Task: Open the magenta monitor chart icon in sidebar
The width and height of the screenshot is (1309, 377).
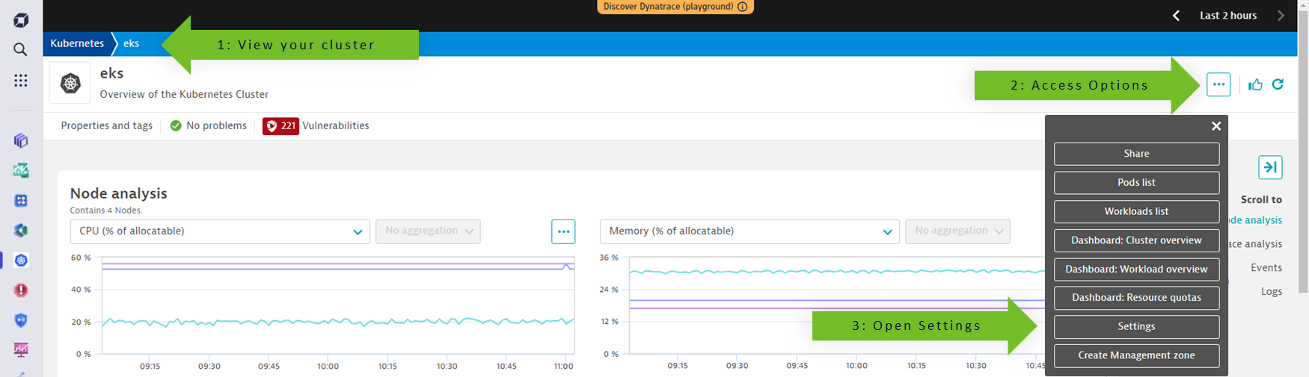Action: coord(21,349)
